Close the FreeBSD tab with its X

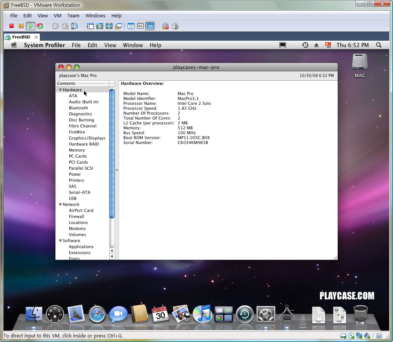pyautogui.click(x=37, y=37)
